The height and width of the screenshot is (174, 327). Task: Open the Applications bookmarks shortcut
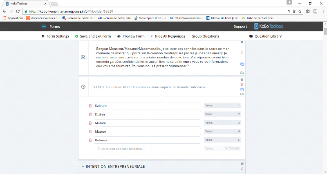click(x=13, y=18)
